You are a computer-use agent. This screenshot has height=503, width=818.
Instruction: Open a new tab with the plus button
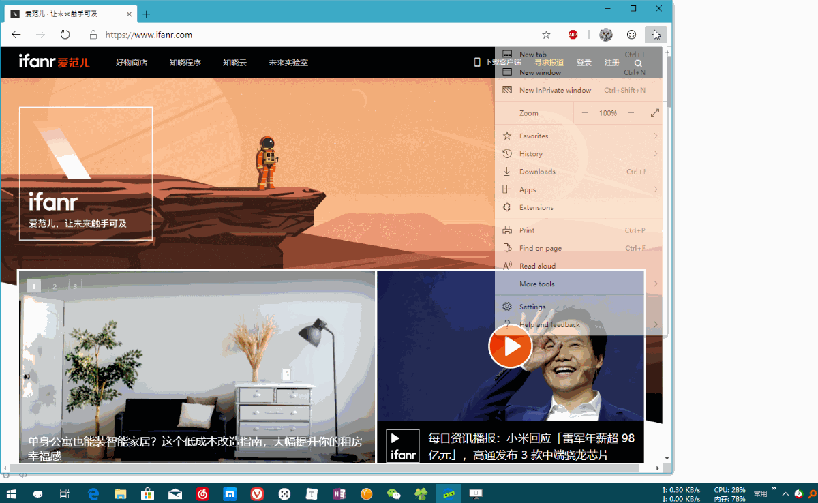pos(146,14)
